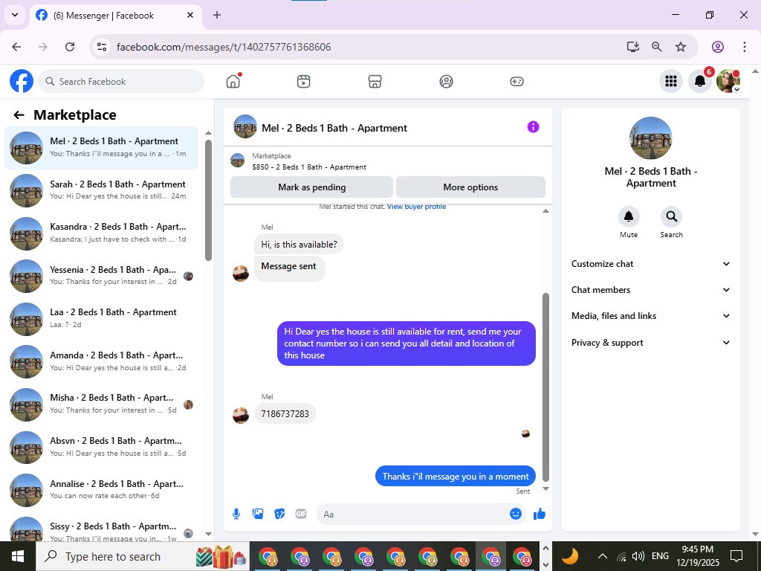The width and height of the screenshot is (761, 571).
Task: Record a voice clip with microphone
Action: click(236, 514)
